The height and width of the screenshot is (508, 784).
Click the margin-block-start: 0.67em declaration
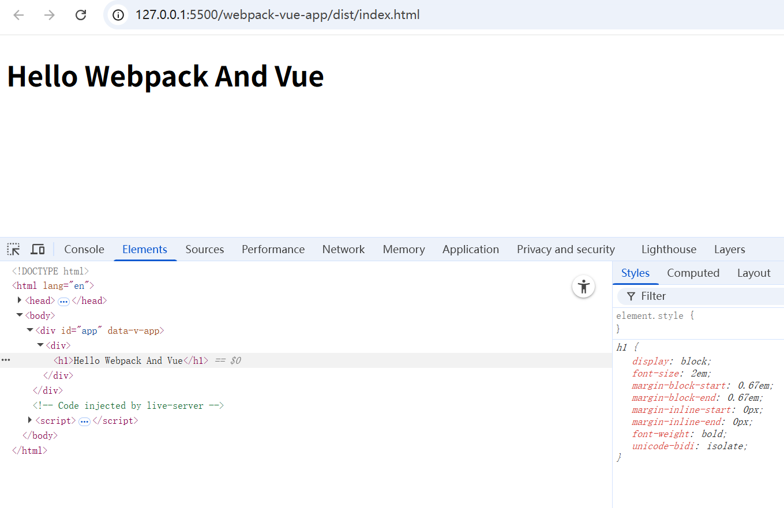(703, 385)
